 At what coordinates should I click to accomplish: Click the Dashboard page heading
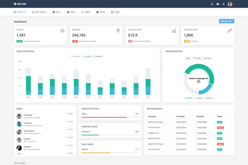pyautogui.click(x=20, y=21)
